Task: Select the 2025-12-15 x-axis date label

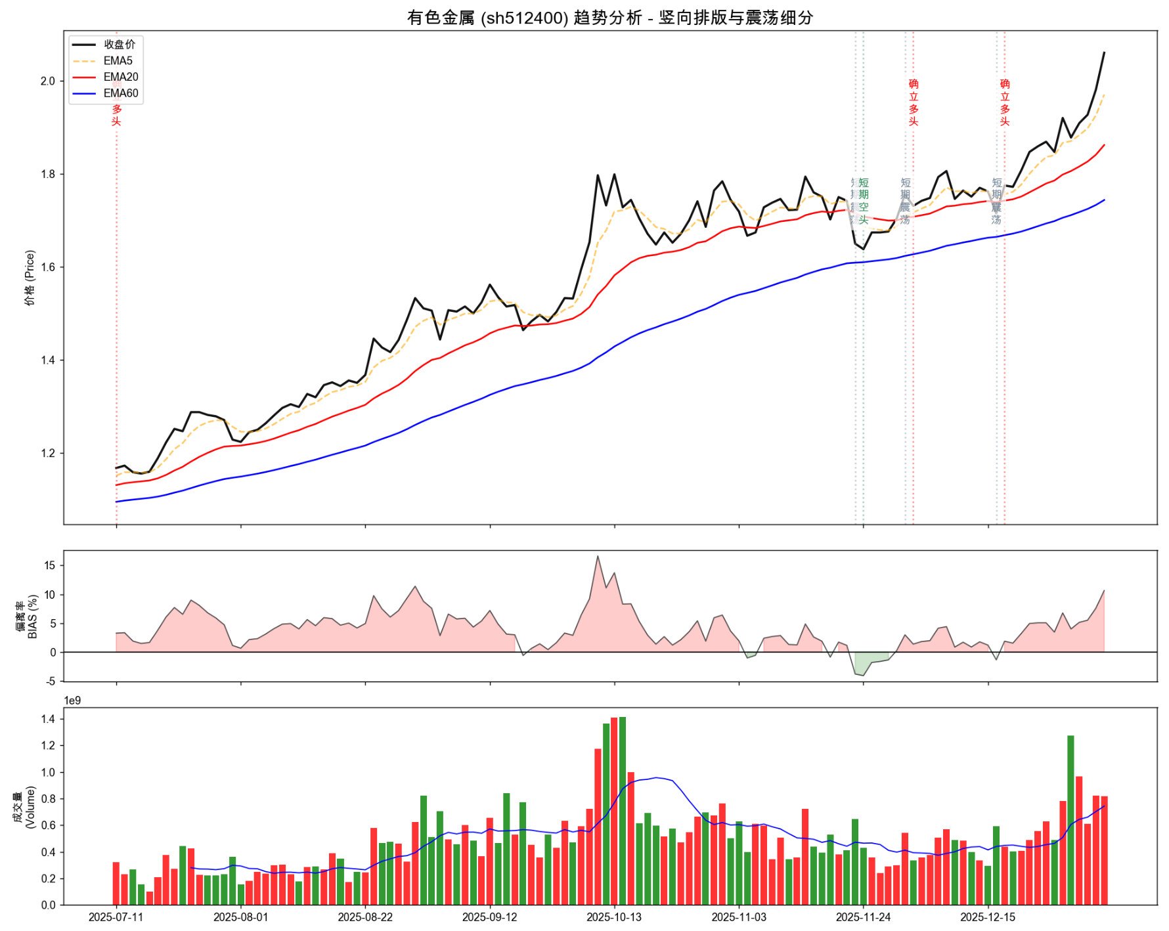Action: (x=988, y=917)
